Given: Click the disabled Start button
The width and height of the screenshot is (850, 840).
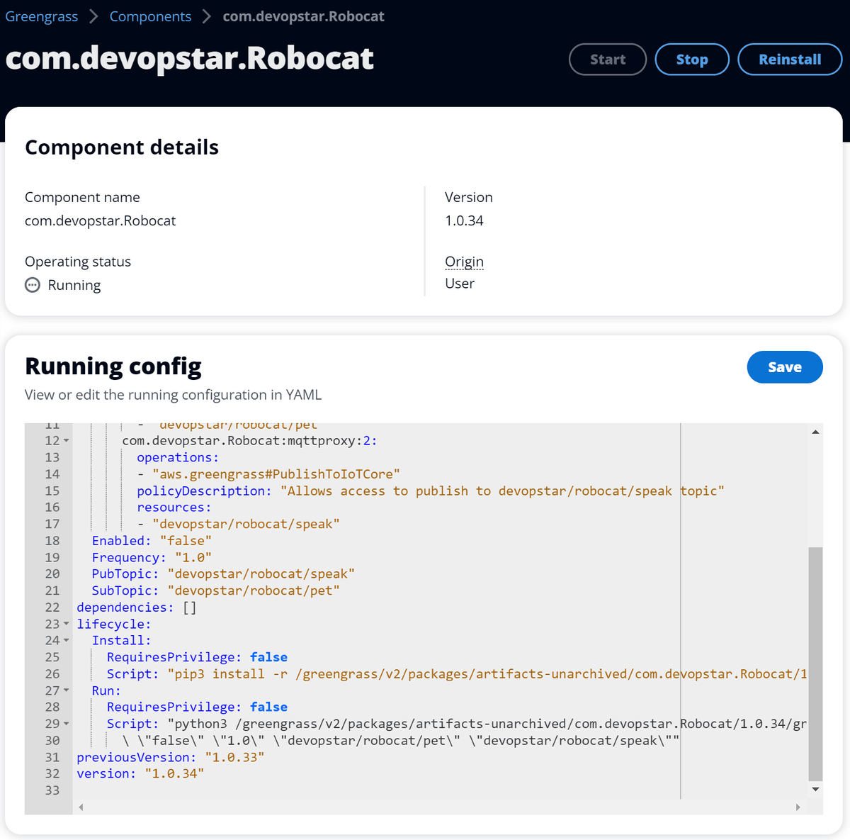Looking at the screenshot, I should pos(607,60).
